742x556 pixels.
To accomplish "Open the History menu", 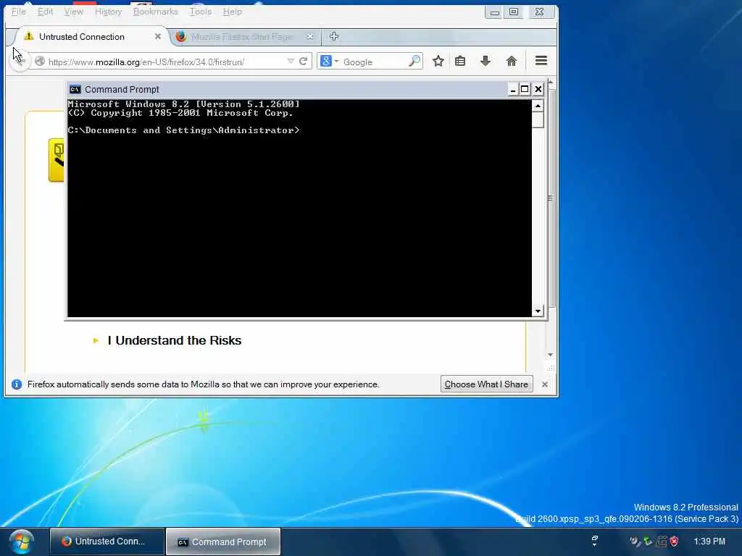I will (109, 12).
